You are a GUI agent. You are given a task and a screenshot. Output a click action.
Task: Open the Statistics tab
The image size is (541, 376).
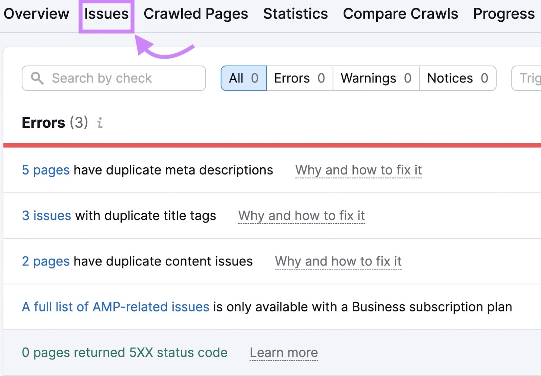295,14
